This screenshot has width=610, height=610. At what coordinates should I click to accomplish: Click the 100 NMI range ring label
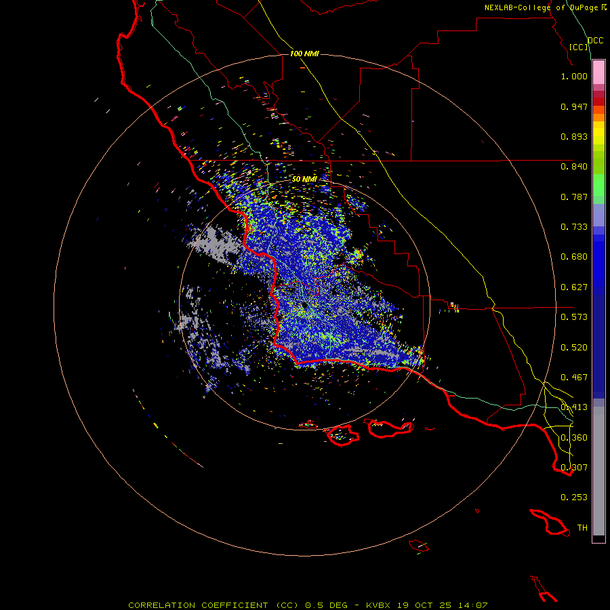click(304, 54)
